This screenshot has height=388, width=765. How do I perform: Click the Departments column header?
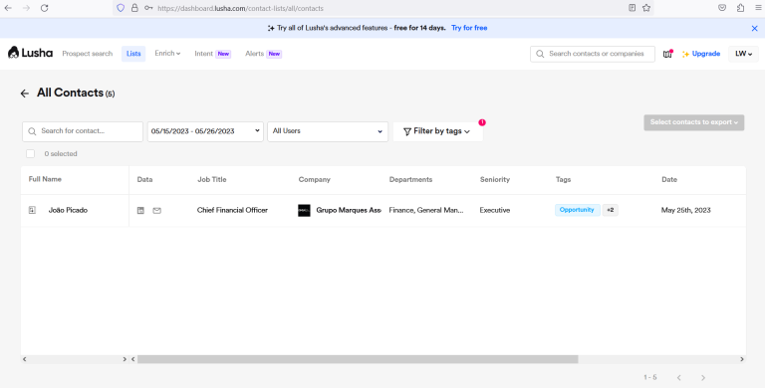pyautogui.click(x=410, y=179)
